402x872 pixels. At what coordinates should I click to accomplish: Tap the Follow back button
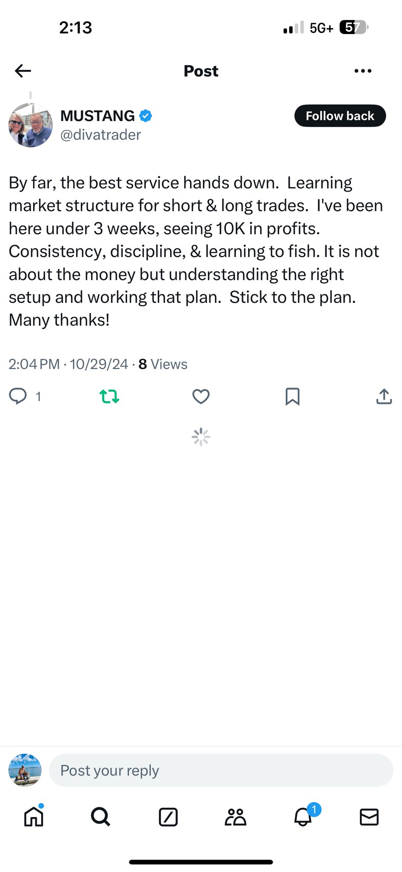coord(340,116)
